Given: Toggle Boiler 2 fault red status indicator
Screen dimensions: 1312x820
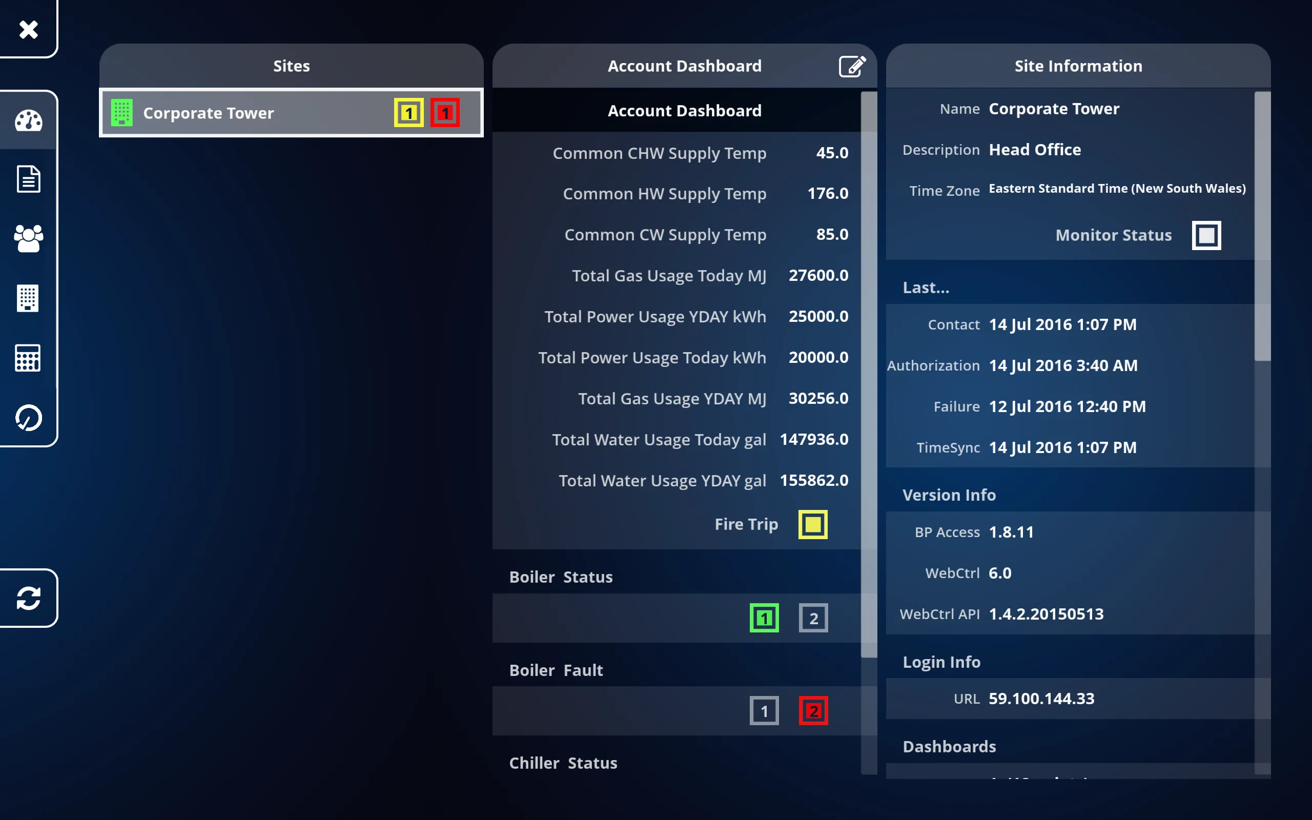Looking at the screenshot, I should click(x=811, y=710).
